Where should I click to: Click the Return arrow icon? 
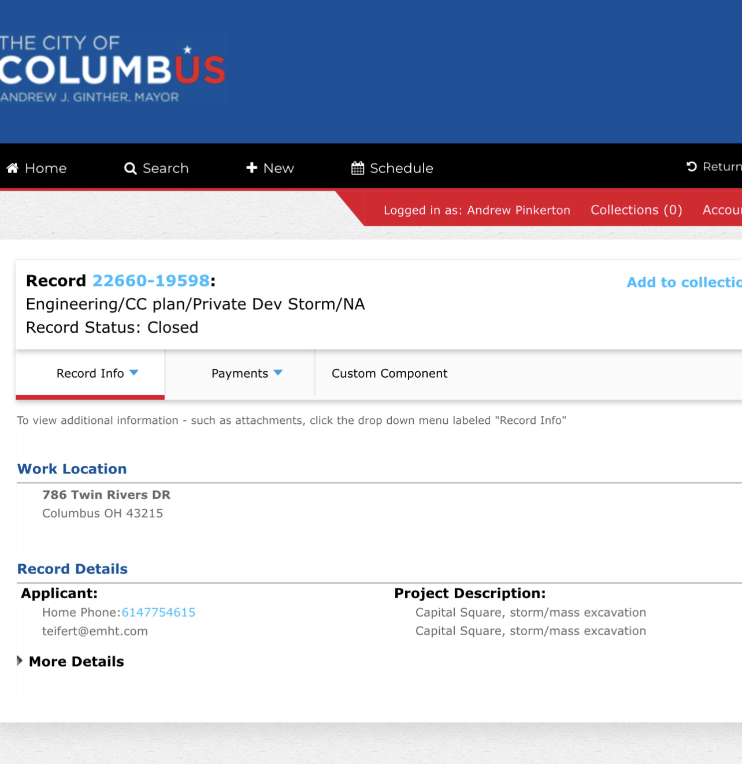pos(692,166)
